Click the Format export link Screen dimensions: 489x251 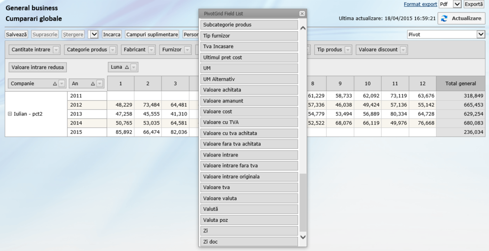click(x=420, y=4)
